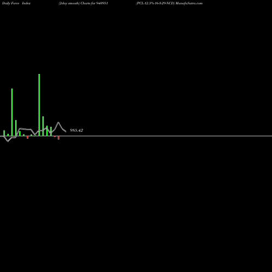Image resolution: width=272 pixels, height=272 pixels.
Task: Click the tallest green force index bar
Action: (39, 105)
